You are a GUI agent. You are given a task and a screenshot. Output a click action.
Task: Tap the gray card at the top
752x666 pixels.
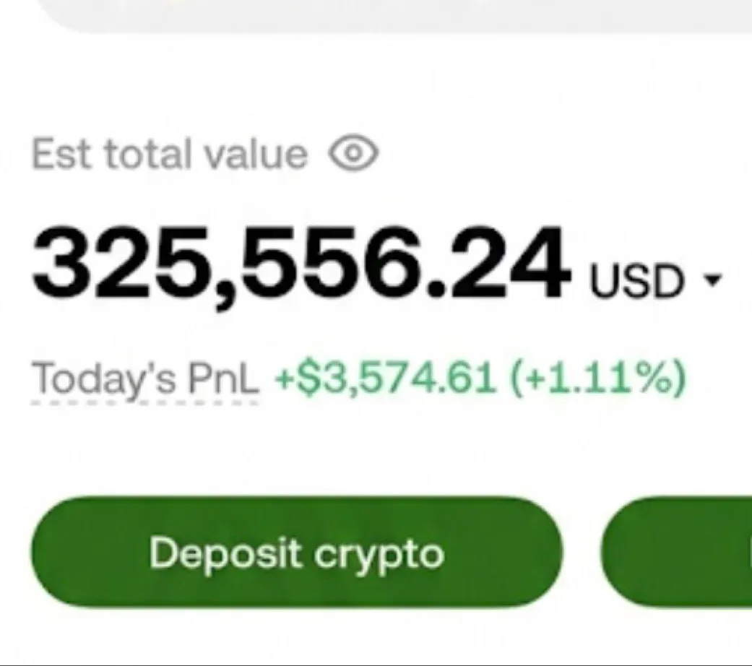[405, 14]
